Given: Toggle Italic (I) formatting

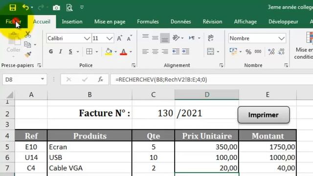Looking at the screenshot, I should pyautogui.click(x=61, y=52).
